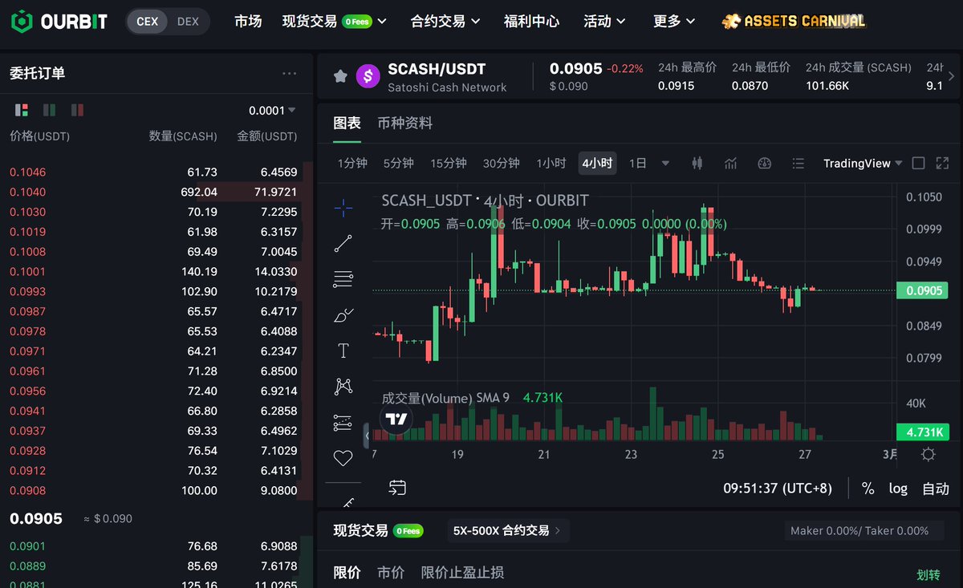Open the gauge dashboard icon in toolbar

(x=765, y=163)
